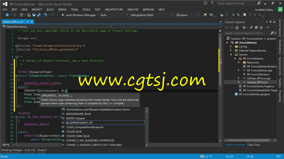
Task: Collapse the #include outlining block
Action: pyautogui.click(x=16, y=46)
